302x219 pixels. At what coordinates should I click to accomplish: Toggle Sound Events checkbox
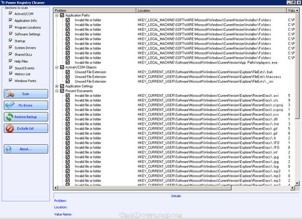[11, 68]
